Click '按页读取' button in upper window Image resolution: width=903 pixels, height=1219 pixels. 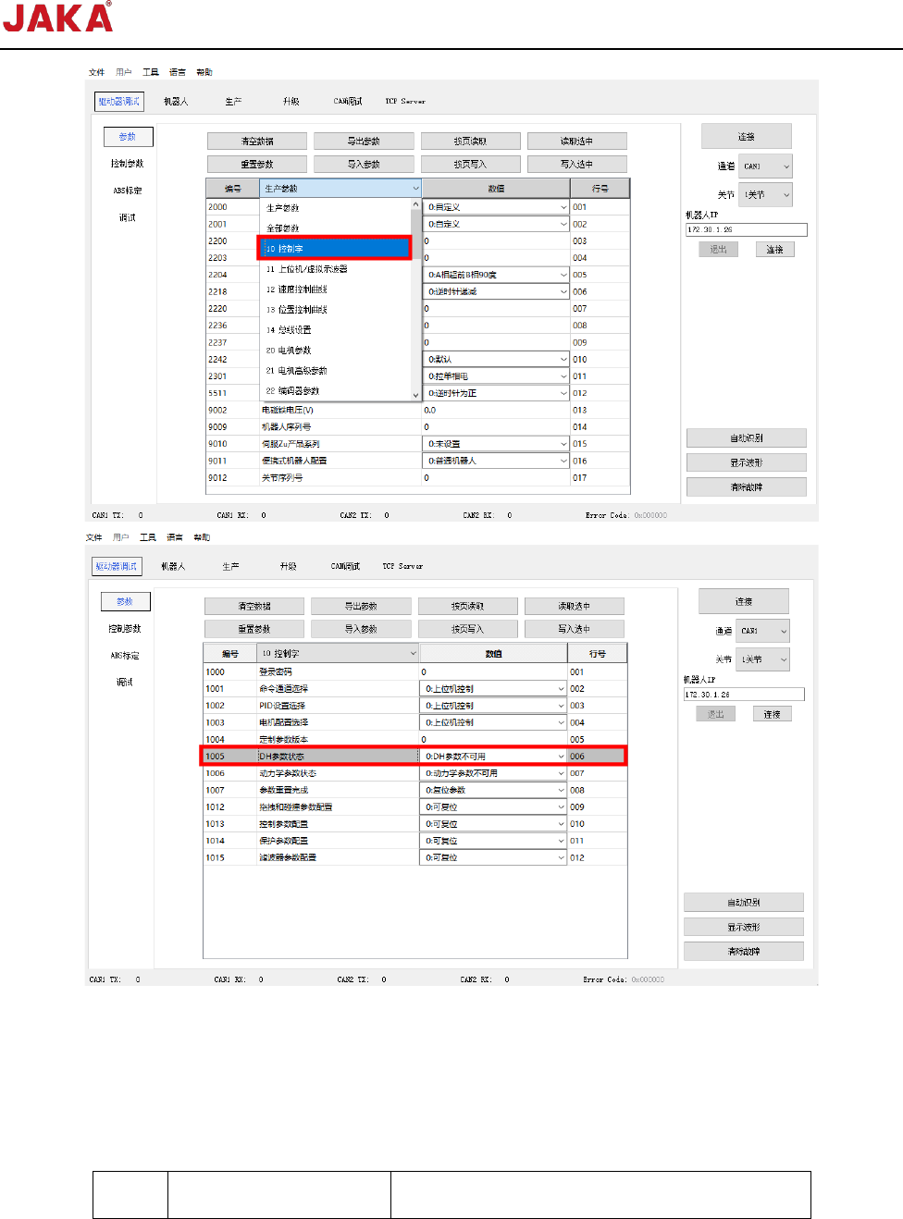(470, 142)
